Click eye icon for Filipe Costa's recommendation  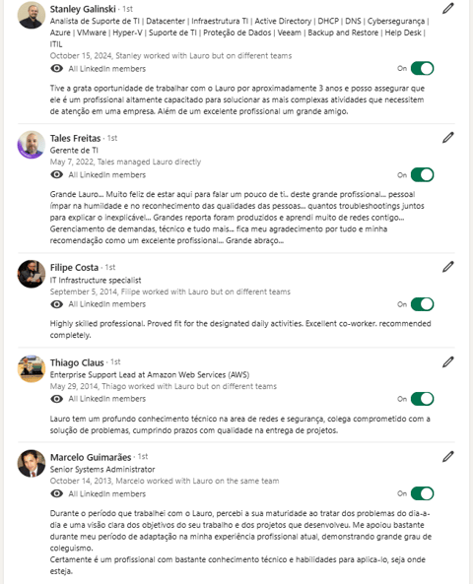(56, 304)
